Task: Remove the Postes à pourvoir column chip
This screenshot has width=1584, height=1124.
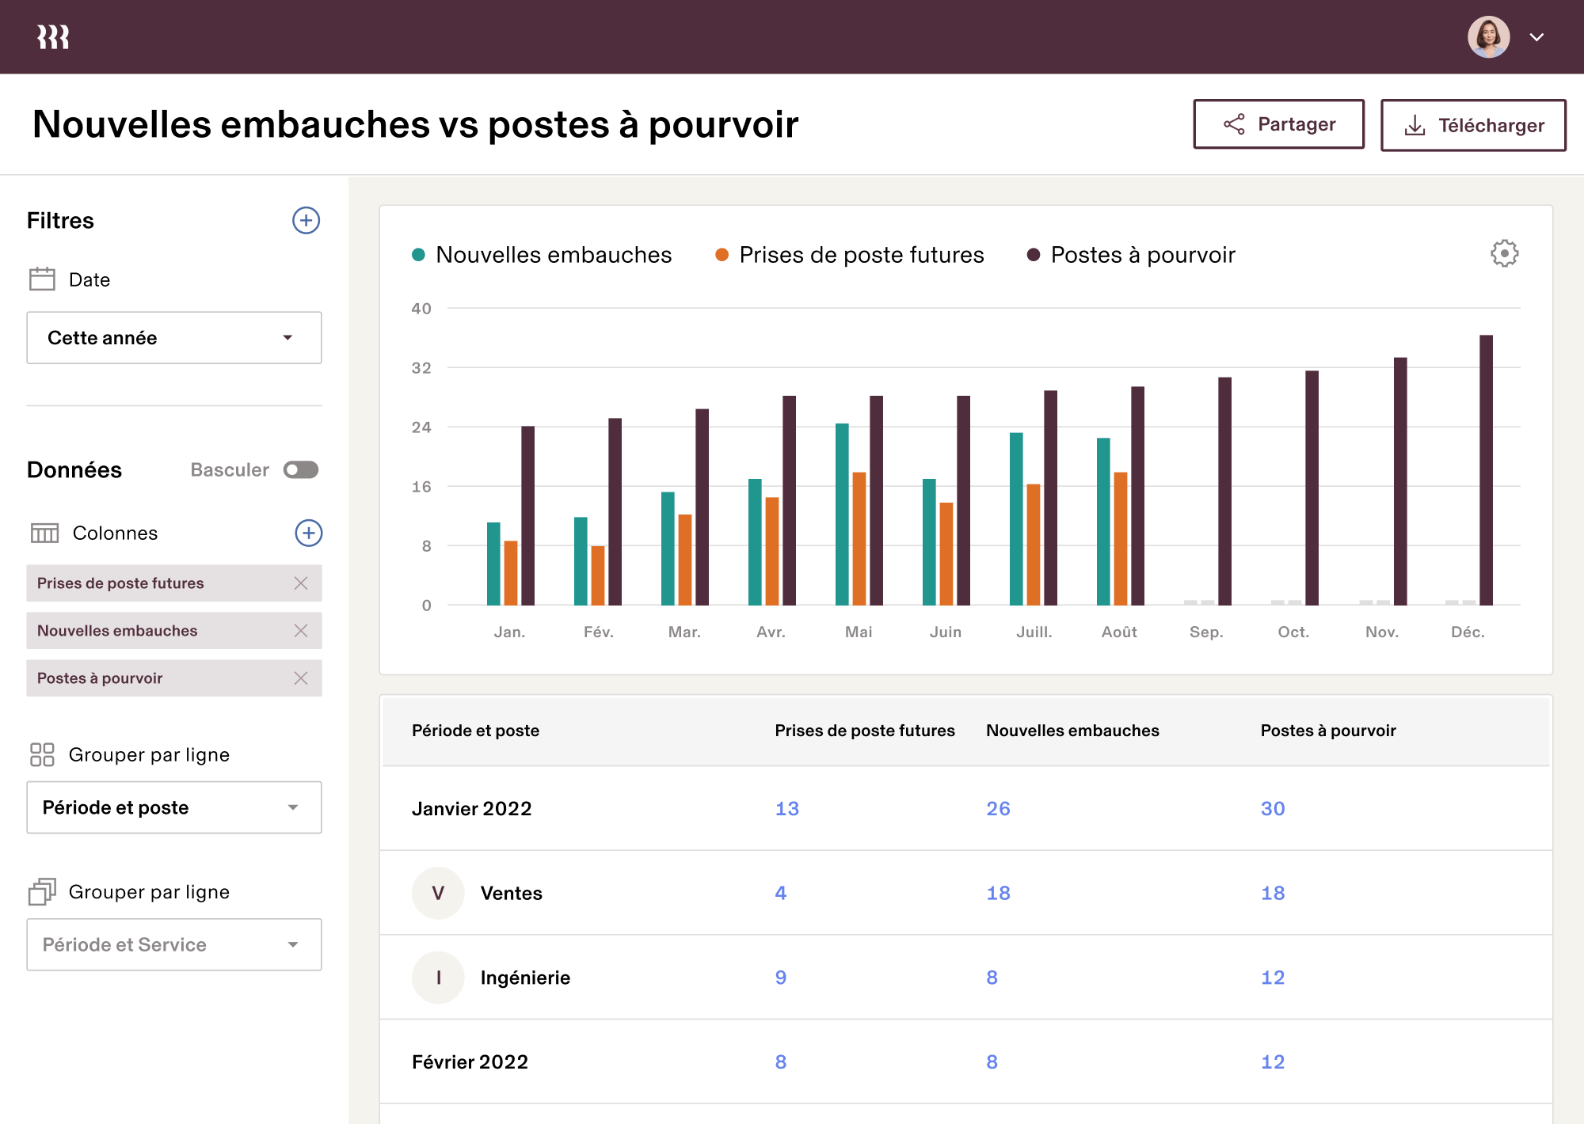Action: pos(301,678)
